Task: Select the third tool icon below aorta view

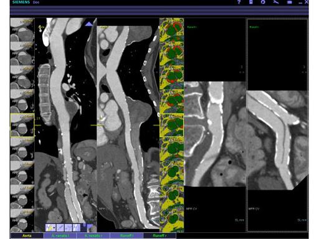Action: click(69, 228)
